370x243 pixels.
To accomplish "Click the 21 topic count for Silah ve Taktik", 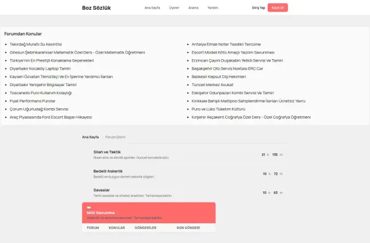I will pos(263,154).
